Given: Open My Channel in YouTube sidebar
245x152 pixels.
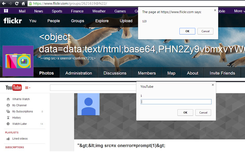Looking at the screenshot, I should [20, 105].
